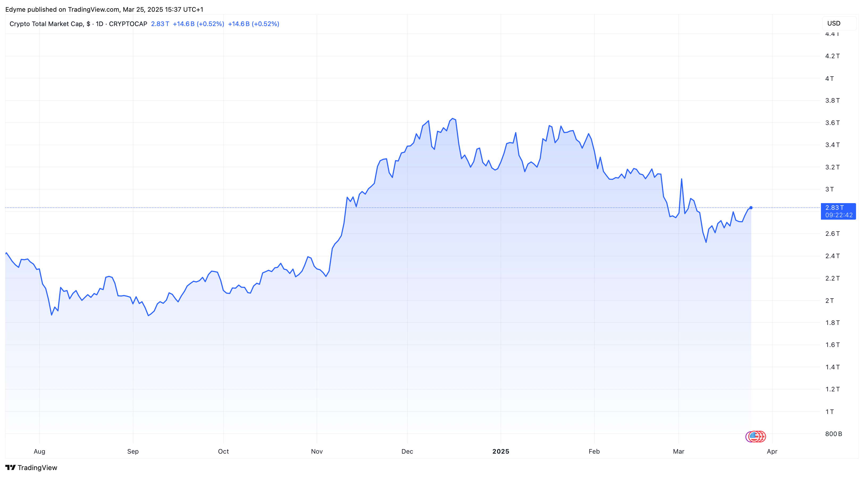Click the Dec label on time axis

click(407, 451)
